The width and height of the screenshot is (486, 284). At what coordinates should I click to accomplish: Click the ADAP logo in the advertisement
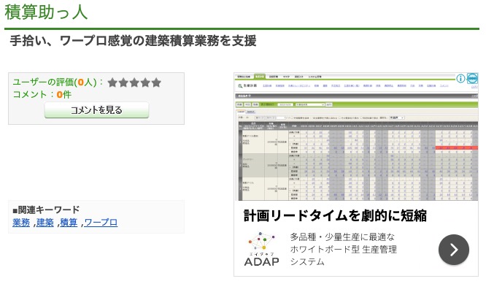point(261,249)
